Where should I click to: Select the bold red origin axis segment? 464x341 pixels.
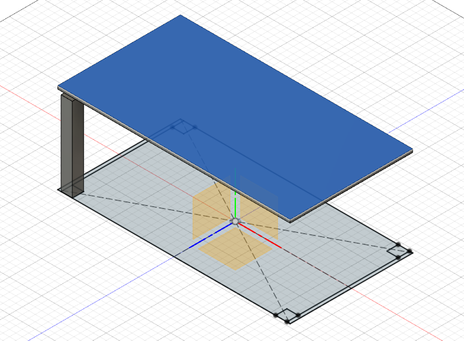point(260,236)
